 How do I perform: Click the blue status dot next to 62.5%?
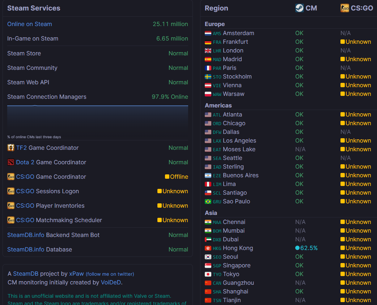coord(297,248)
